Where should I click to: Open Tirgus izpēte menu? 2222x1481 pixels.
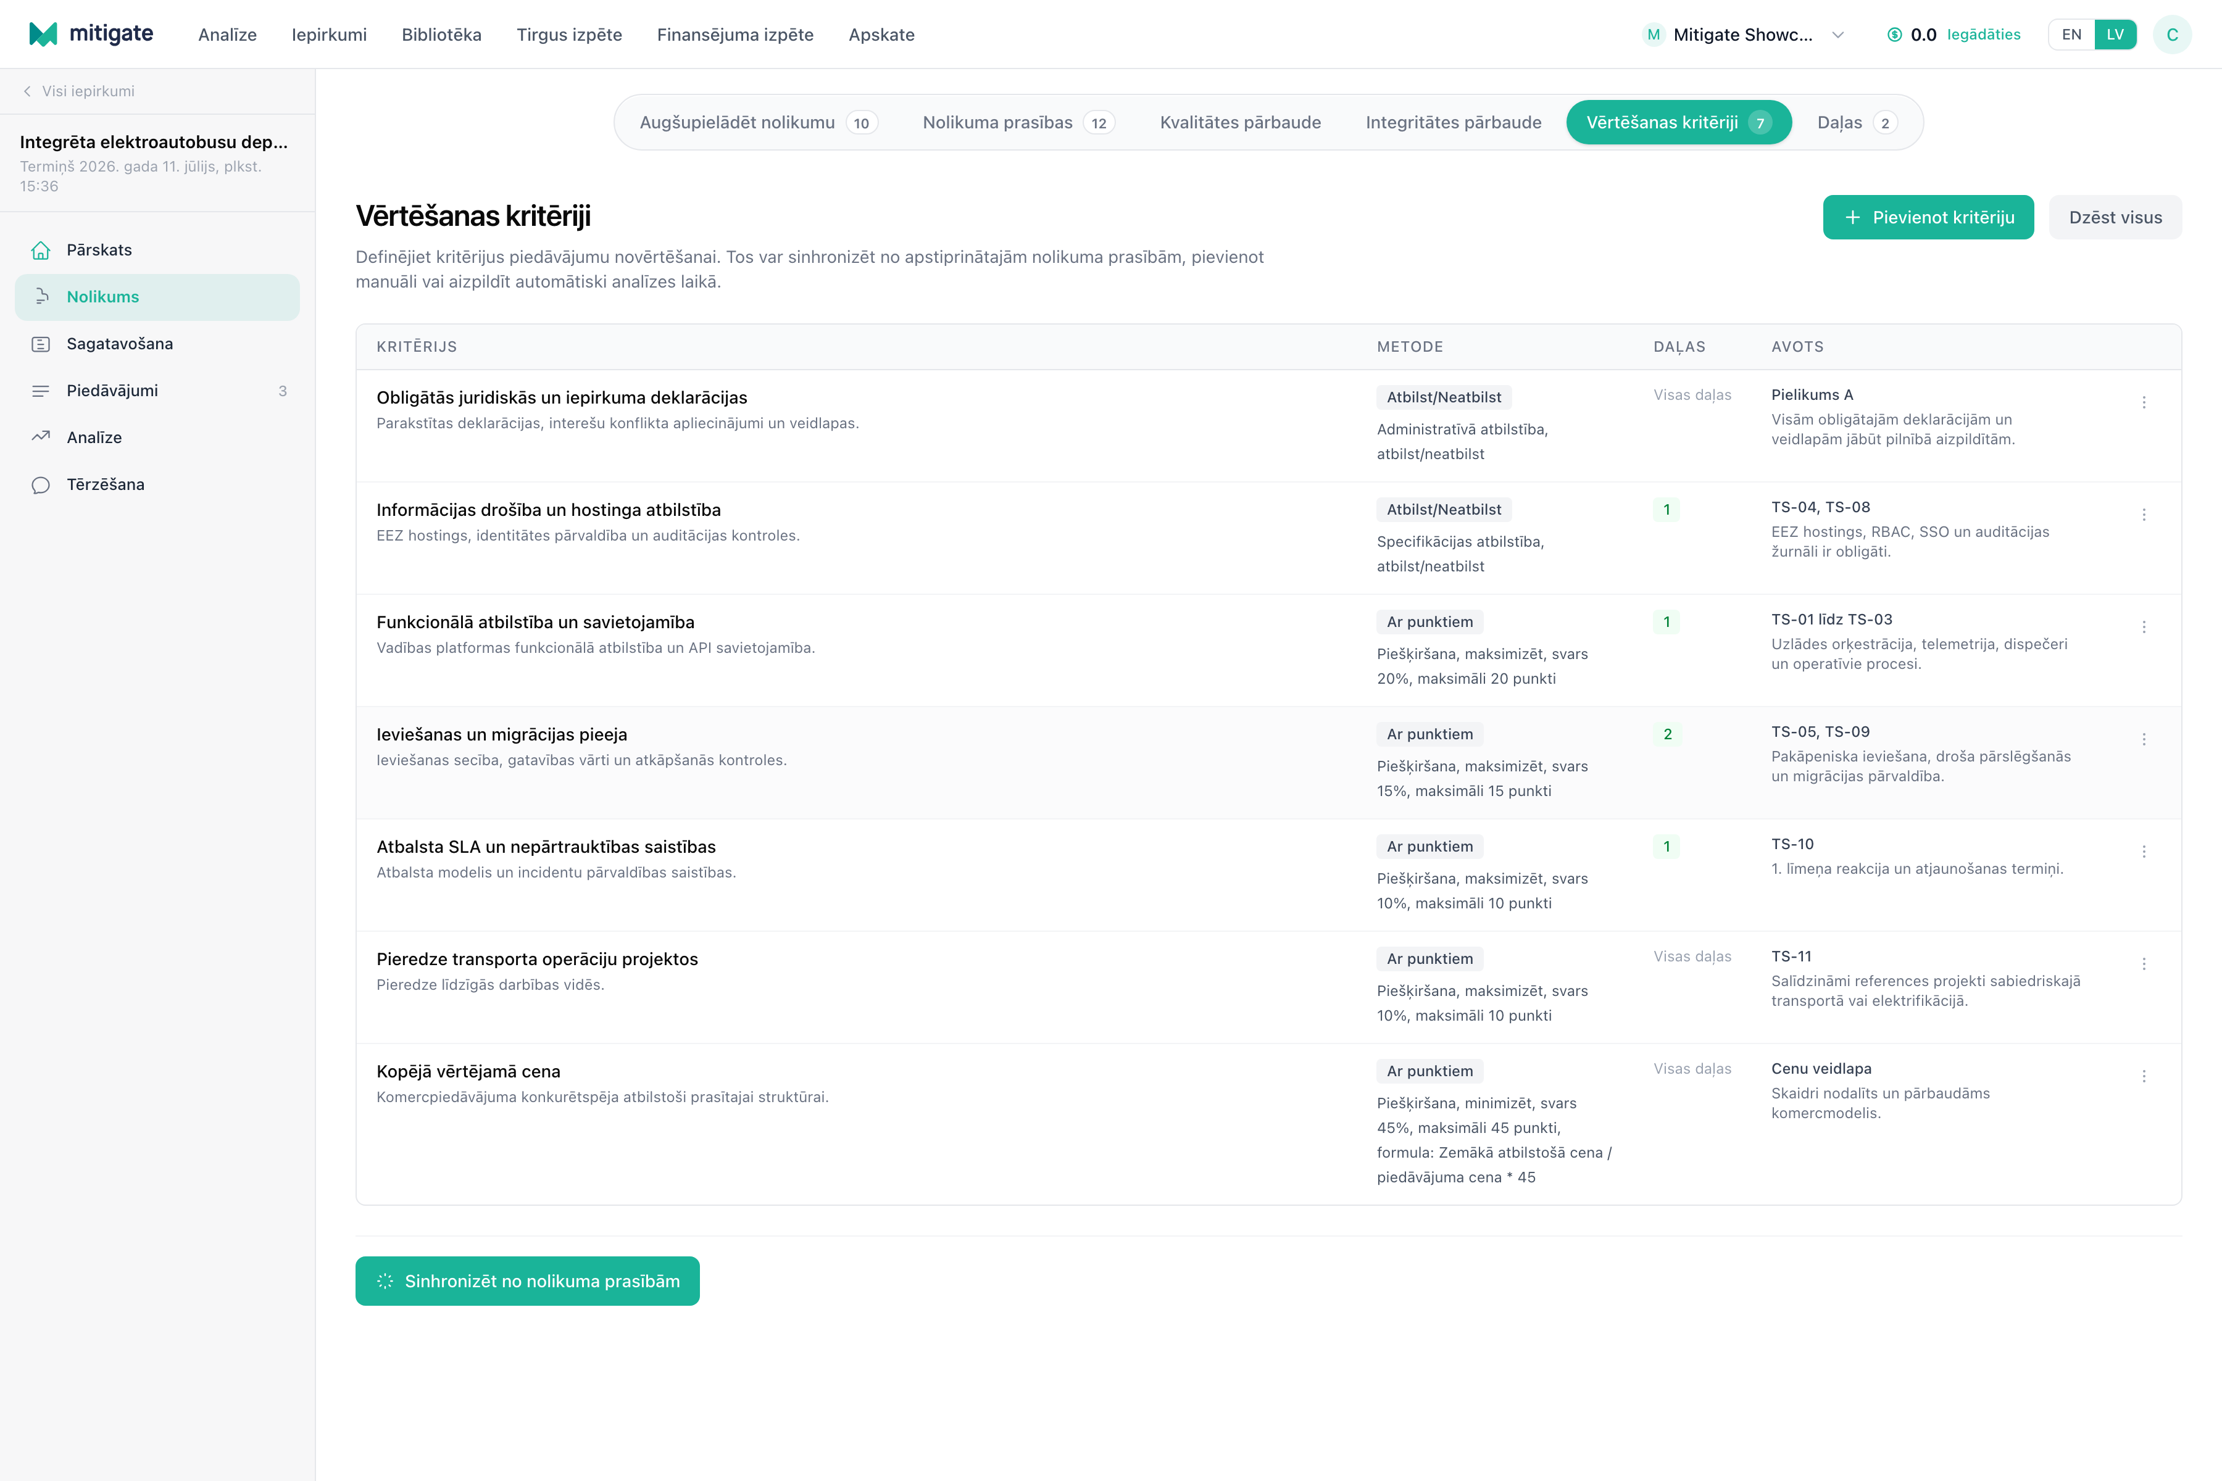pyautogui.click(x=568, y=35)
